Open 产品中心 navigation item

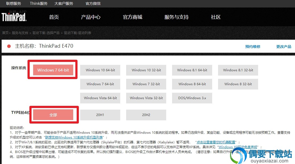coord(91,17)
